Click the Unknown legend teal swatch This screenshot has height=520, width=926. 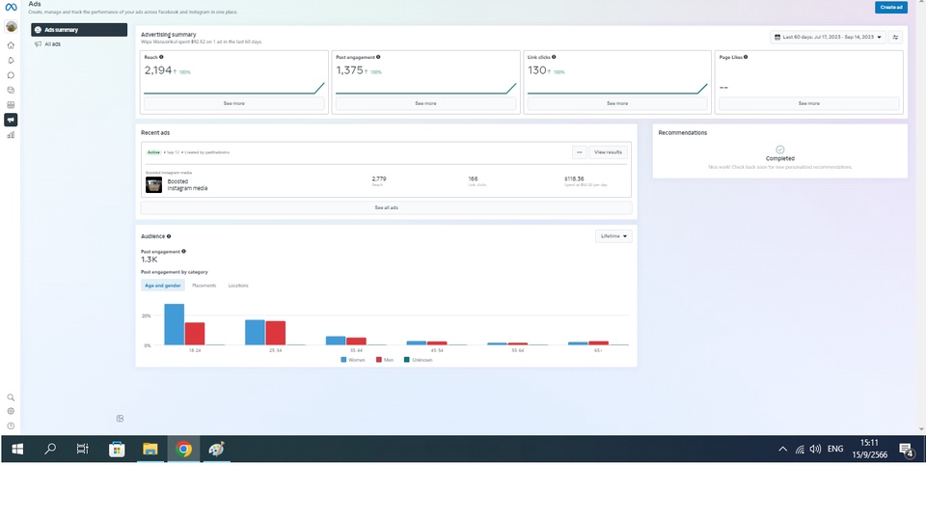coord(407,360)
